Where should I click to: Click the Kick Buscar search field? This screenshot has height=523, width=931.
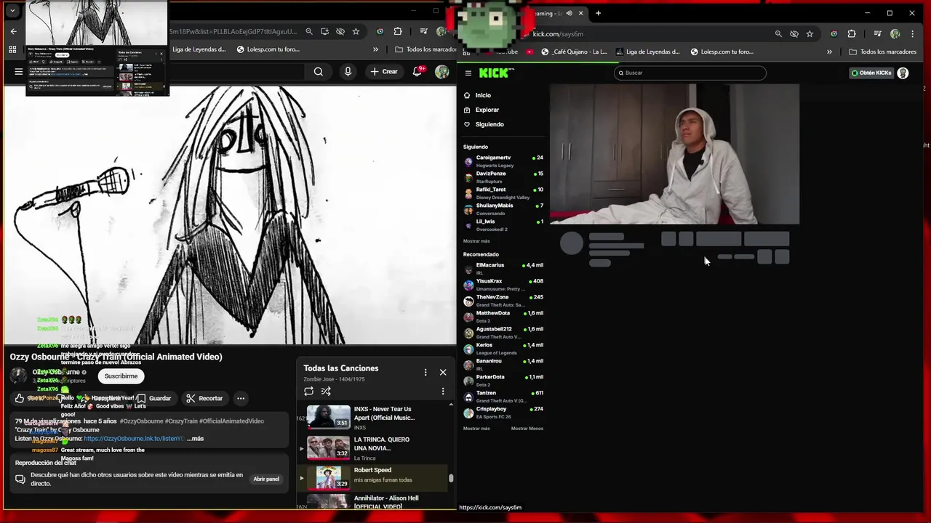[690, 73]
